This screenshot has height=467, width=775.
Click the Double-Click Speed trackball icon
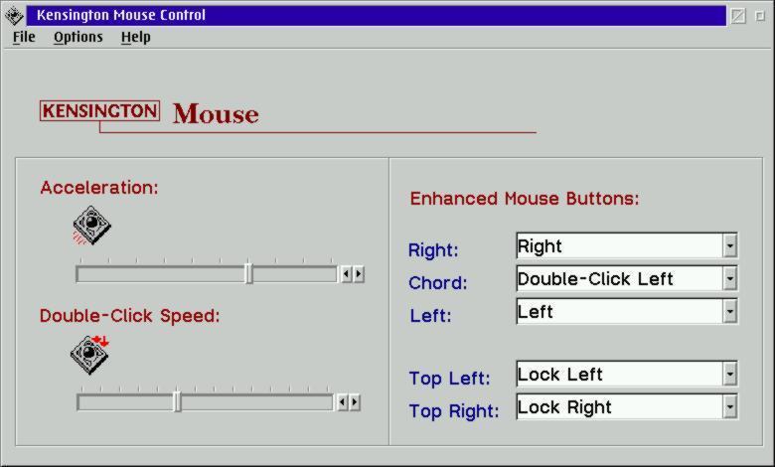pos(89,355)
